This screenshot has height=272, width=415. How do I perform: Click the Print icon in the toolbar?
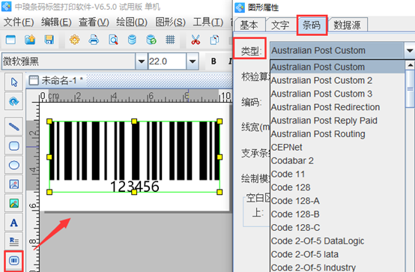[94, 40]
